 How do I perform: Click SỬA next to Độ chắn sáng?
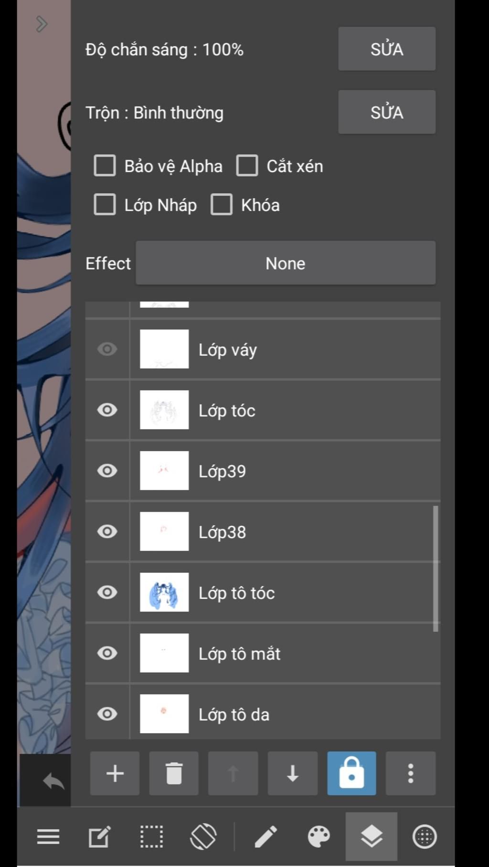pos(387,49)
